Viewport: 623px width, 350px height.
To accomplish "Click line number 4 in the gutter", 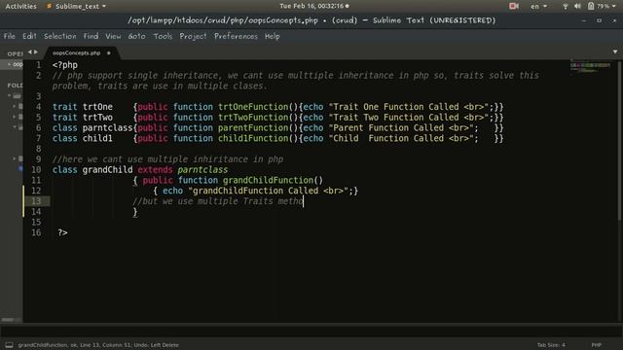I will 39,107.
